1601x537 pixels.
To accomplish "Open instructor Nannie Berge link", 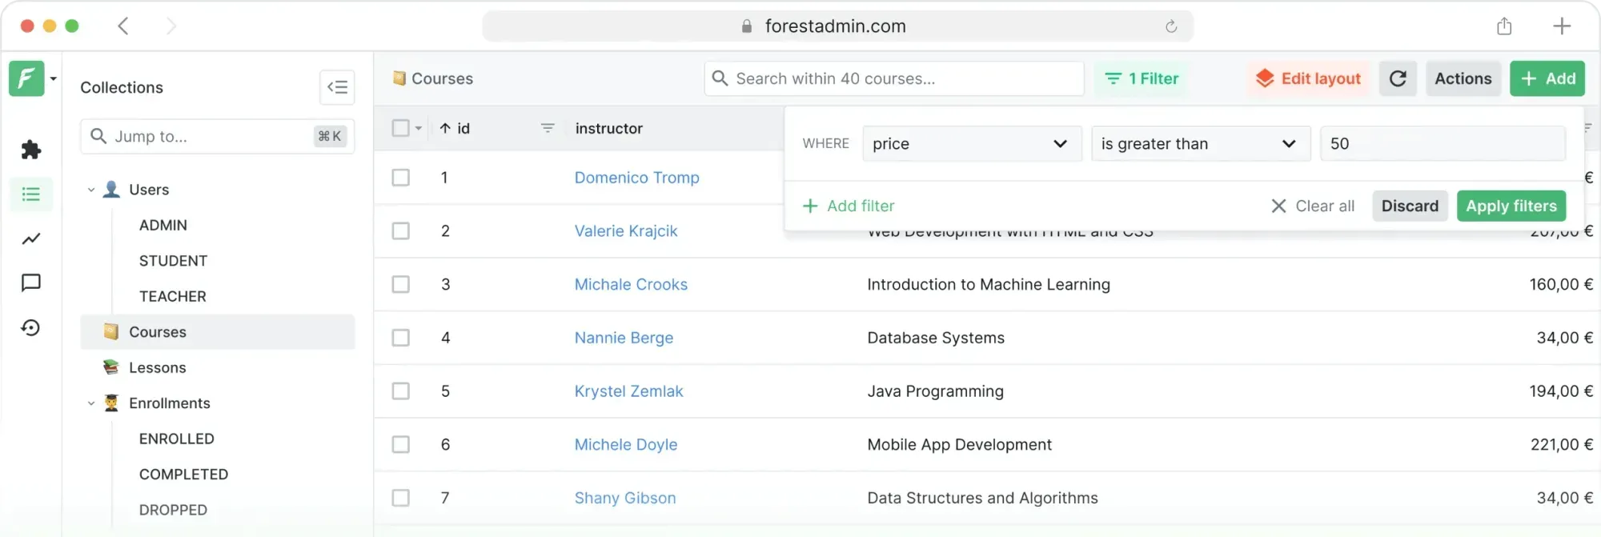I will point(624,338).
